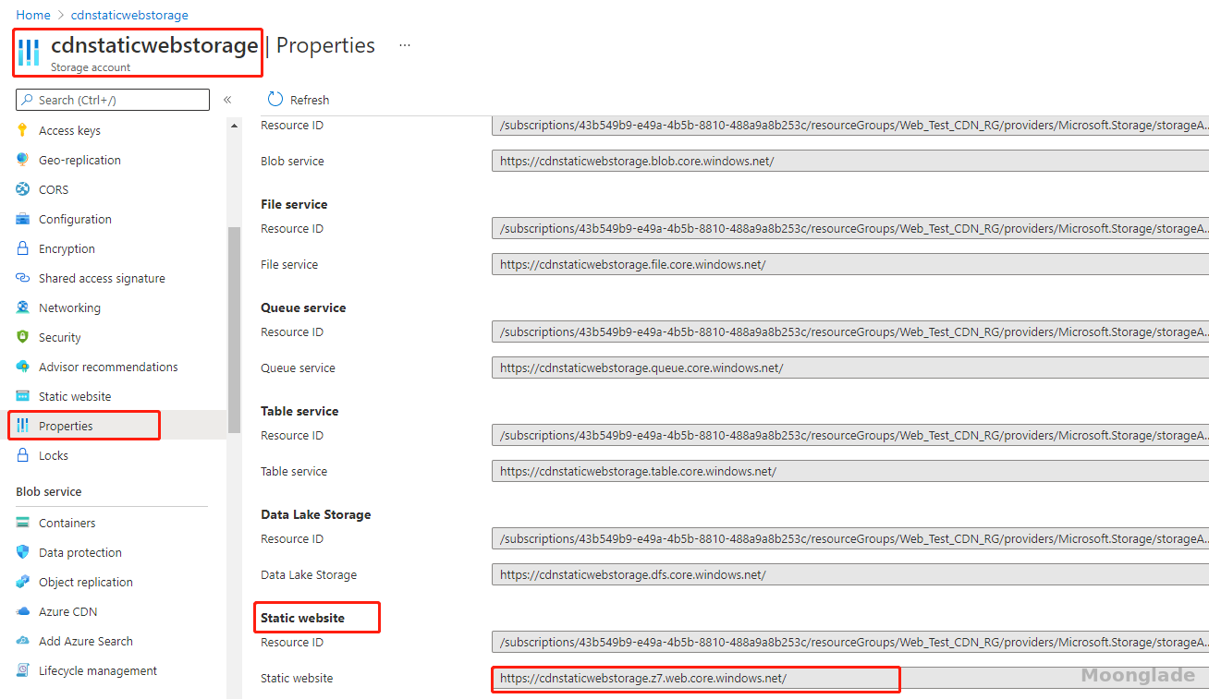Click the Table service section heading
The image size is (1209, 699).
coord(299,411)
